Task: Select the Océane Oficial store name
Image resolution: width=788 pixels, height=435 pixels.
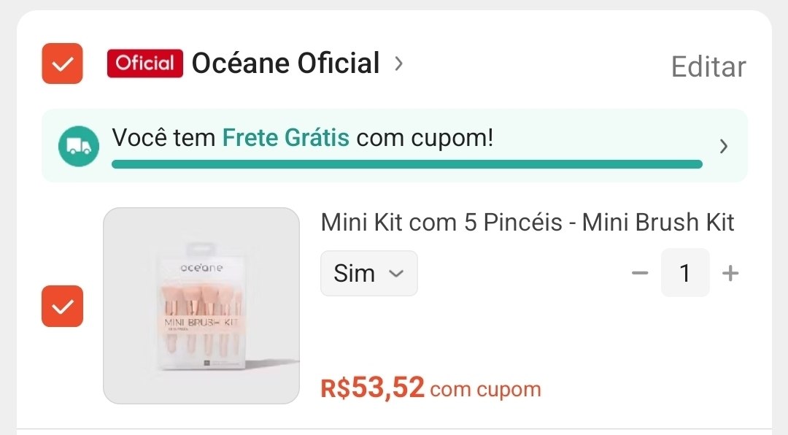Action: click(x=285, y=63)
